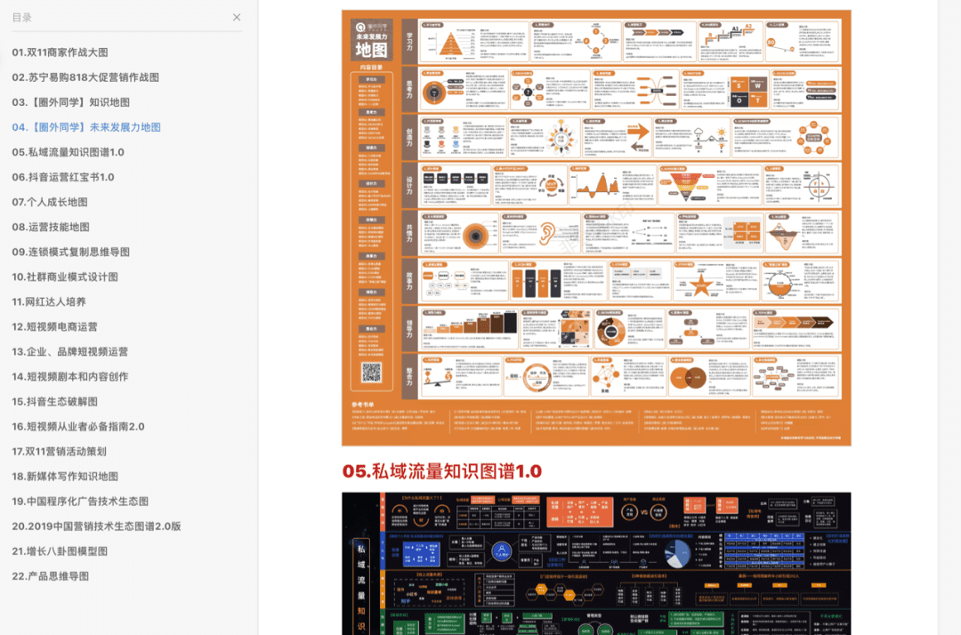Viewport: 961px width, 635px height.
Task: Select 09.连锁模式复制思维导图
Action: click(70, 253)
